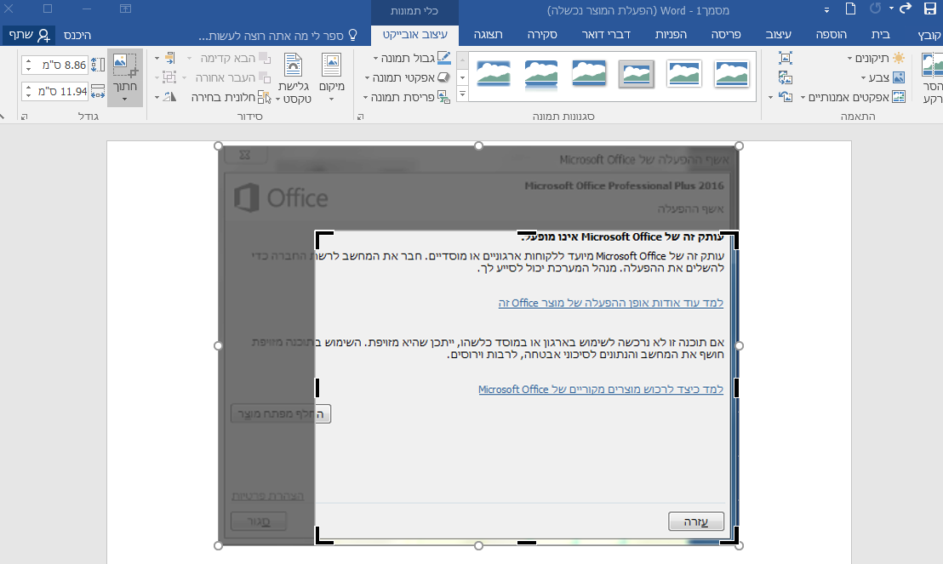The image size is (943, 564).
Task: Apply the drop shadow rectangle picture style
Action: [589, 74]
